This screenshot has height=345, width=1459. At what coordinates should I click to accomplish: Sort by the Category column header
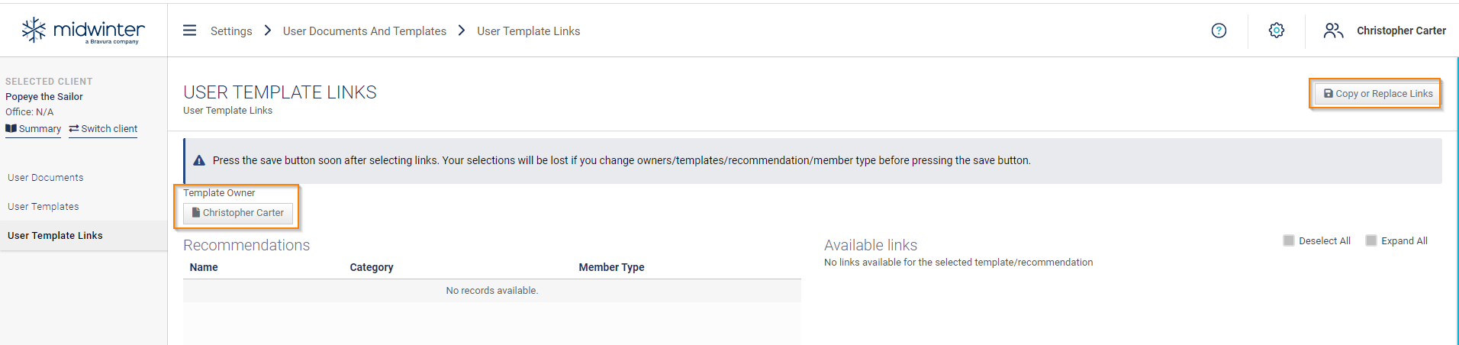tap(372, 267)
